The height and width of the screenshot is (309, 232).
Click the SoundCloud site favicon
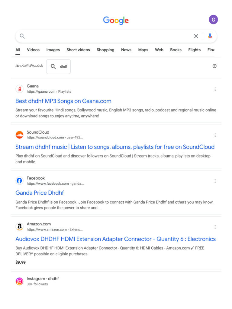pos(20,135)
